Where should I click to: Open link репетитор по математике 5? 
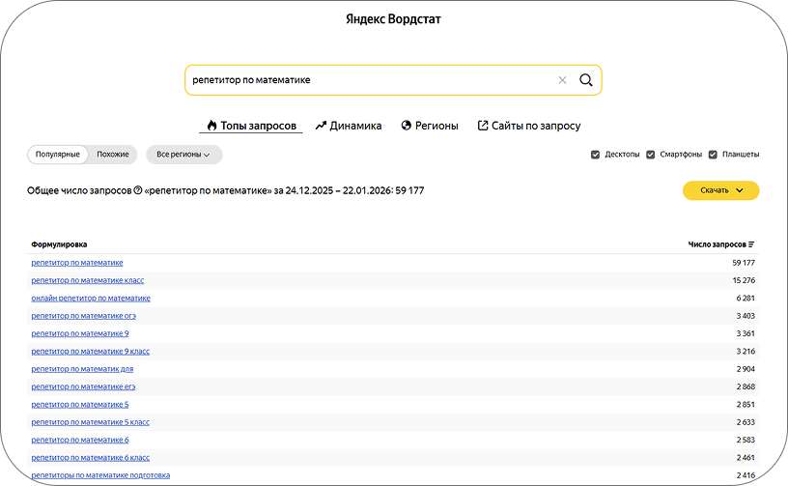click(80, 405)
